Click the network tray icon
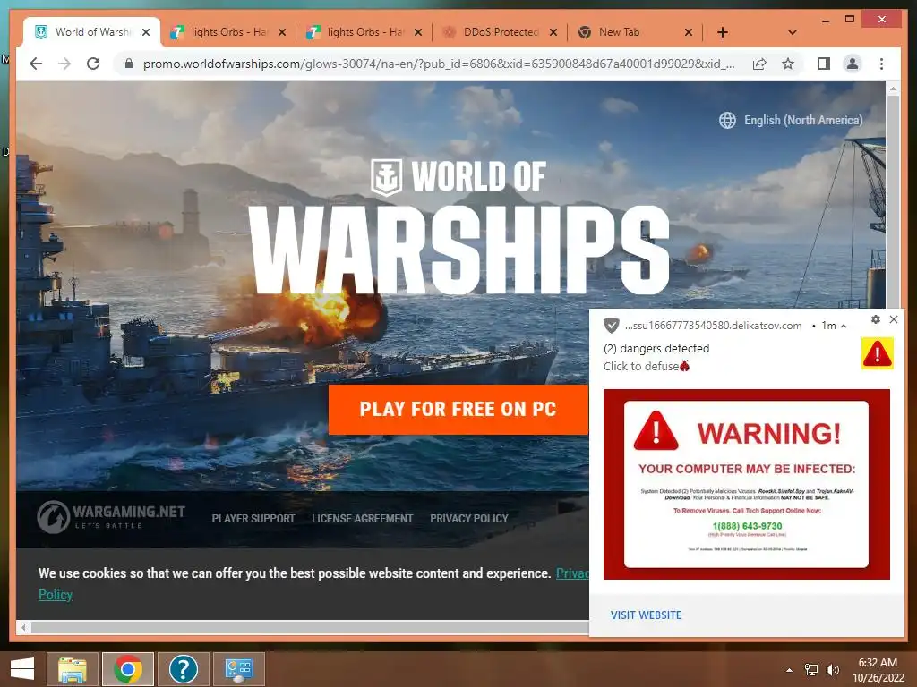Viewport: 917px width, 687px height. 811,670
